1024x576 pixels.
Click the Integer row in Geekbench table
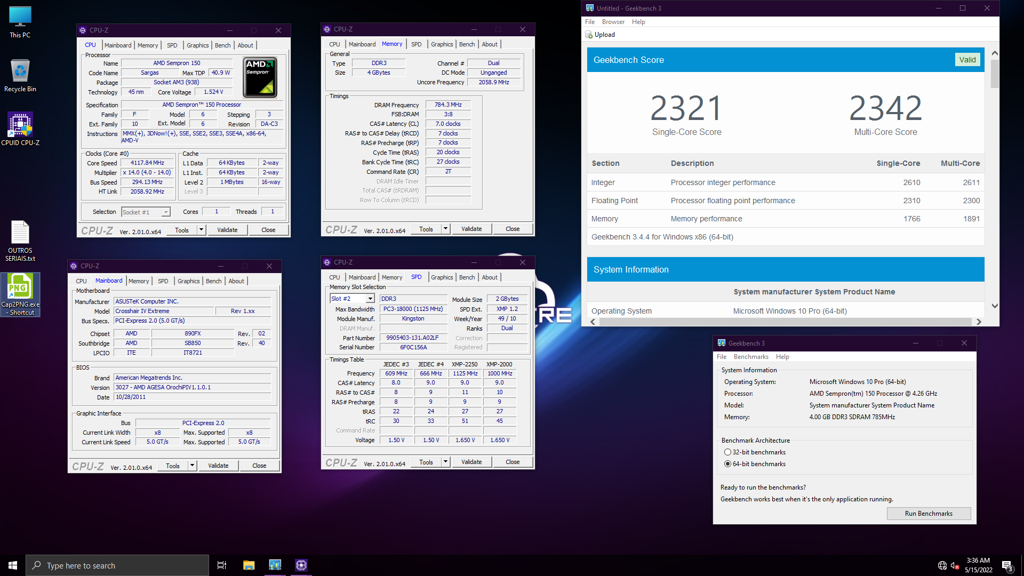click(x=786, y=182)
